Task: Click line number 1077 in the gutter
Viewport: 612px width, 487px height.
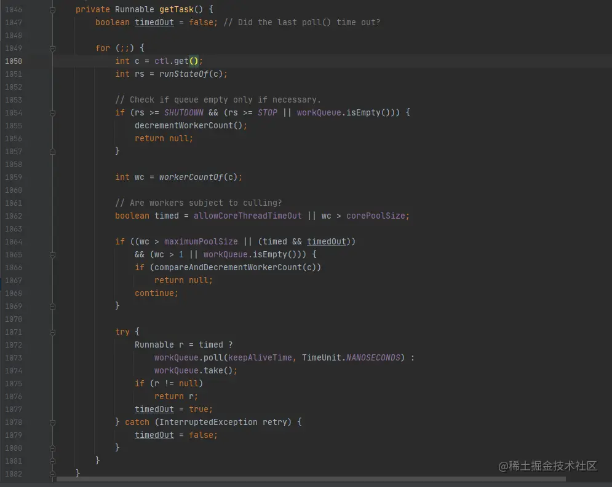Action: (14, 410)
